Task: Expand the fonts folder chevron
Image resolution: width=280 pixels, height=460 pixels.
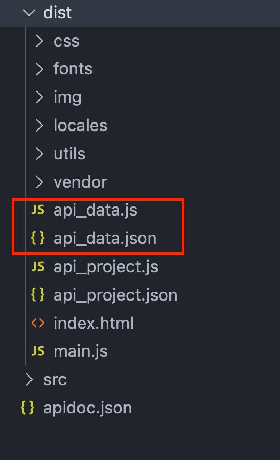Action: (x=40, y=69)
